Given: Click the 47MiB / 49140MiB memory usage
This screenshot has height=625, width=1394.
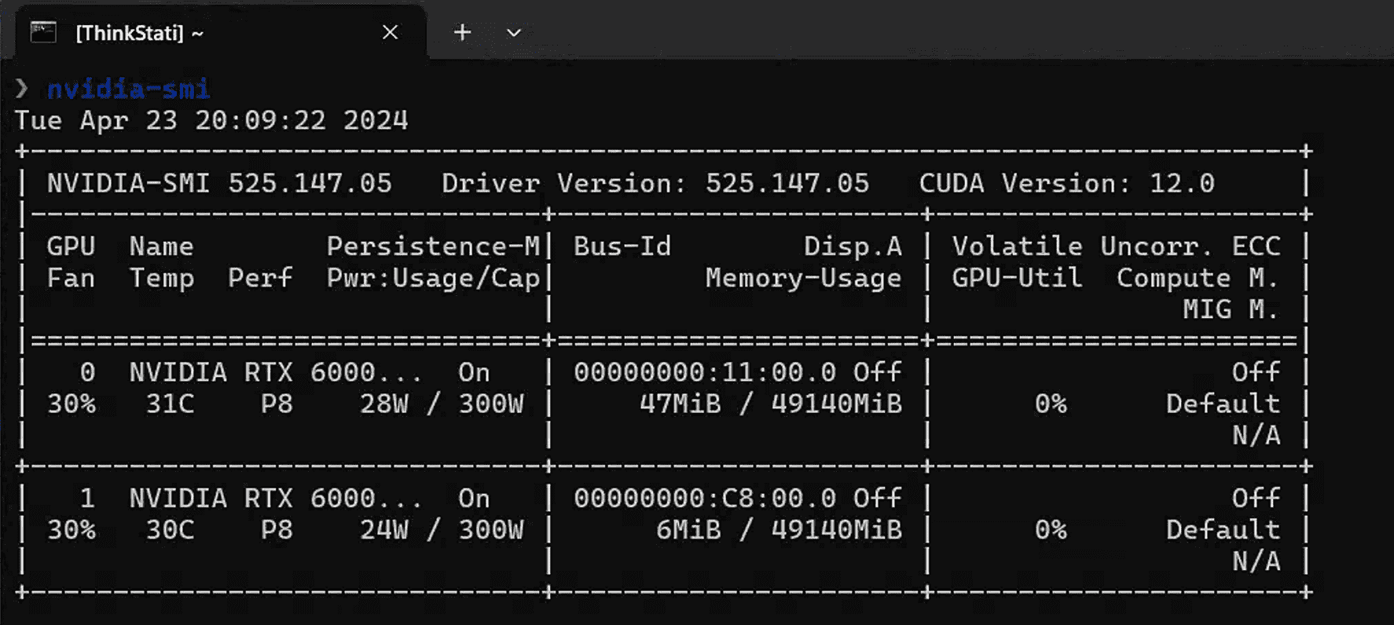Looking at the screenshot, I should tap(770, 404).
